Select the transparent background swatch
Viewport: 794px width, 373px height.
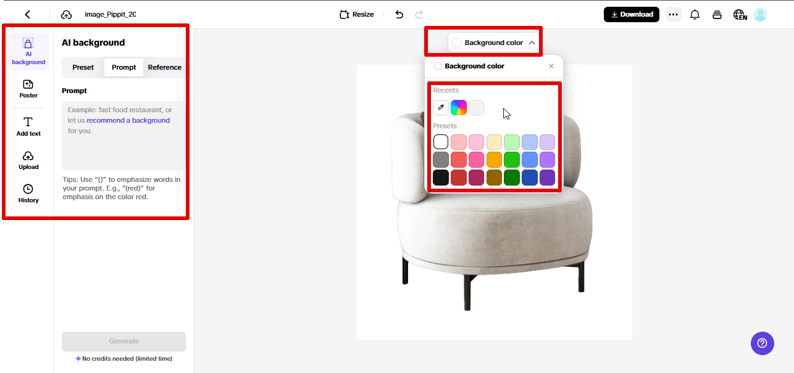coord(476,107)
